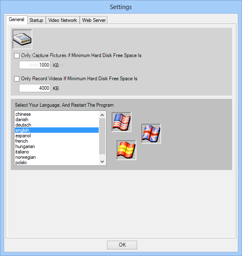The width and height of the screenshot is (242, 256).
Task: Click the 4000 KB video space field
Action: coord(35,88)
